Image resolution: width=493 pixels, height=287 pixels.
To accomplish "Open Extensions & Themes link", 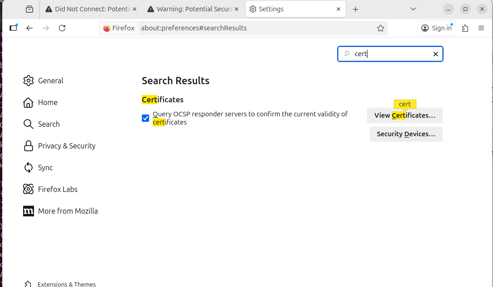I will tap(66, 284).
